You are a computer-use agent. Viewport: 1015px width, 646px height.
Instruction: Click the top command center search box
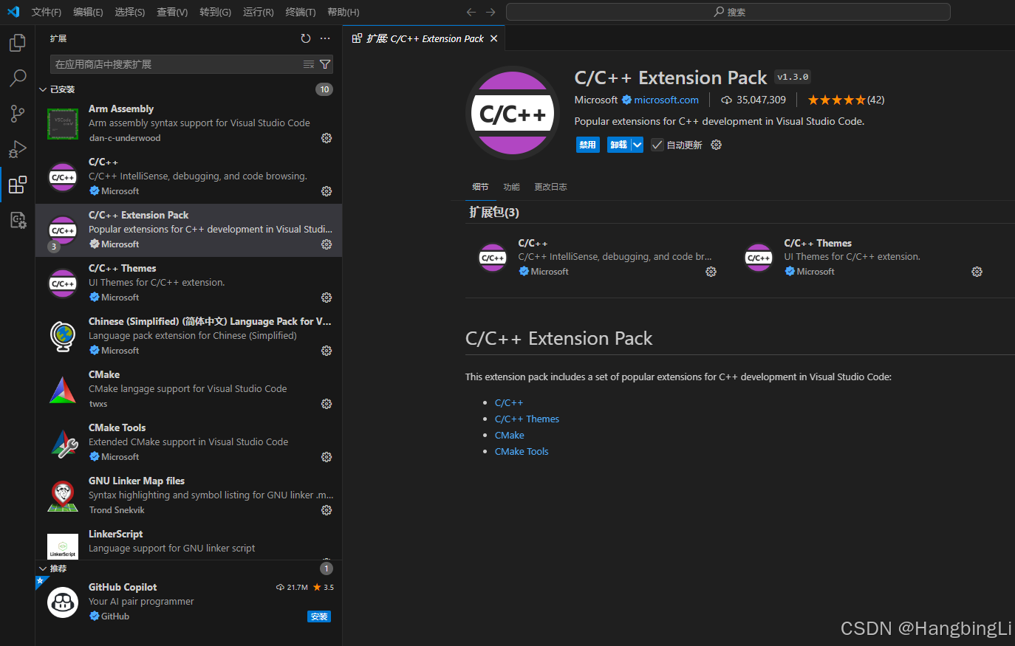pos(728,12)
